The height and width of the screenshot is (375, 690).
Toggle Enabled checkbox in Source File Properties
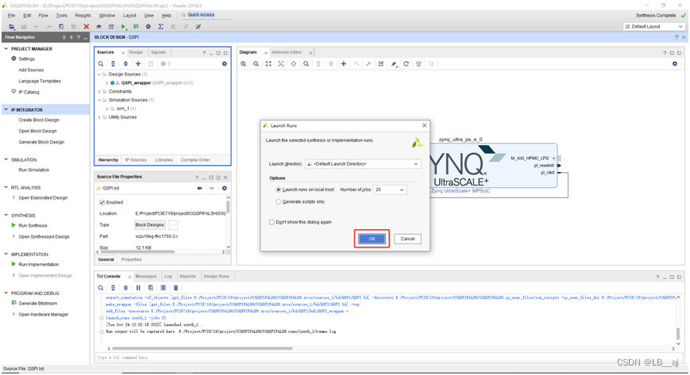point(102,203)
